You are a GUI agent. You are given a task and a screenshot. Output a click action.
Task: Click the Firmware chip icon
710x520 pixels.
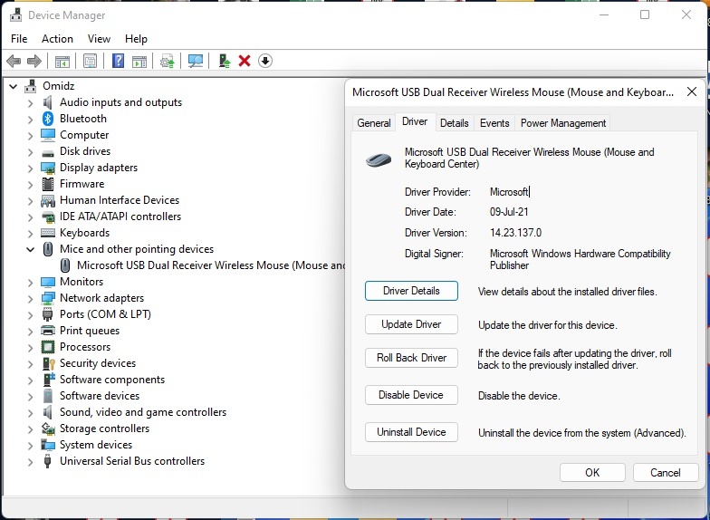[x=47, y=184]
